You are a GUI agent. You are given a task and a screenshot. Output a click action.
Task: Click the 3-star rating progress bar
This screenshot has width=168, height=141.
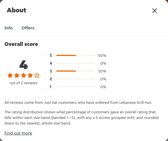pos(76,71)
